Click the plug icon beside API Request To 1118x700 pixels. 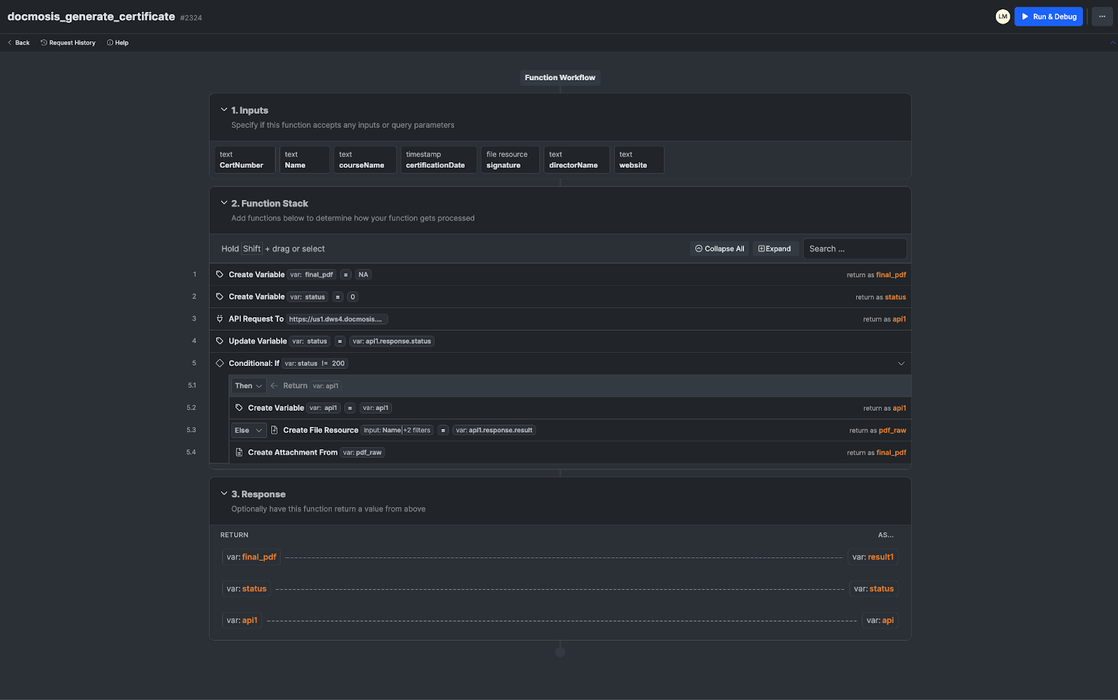[x=219, y=319]
